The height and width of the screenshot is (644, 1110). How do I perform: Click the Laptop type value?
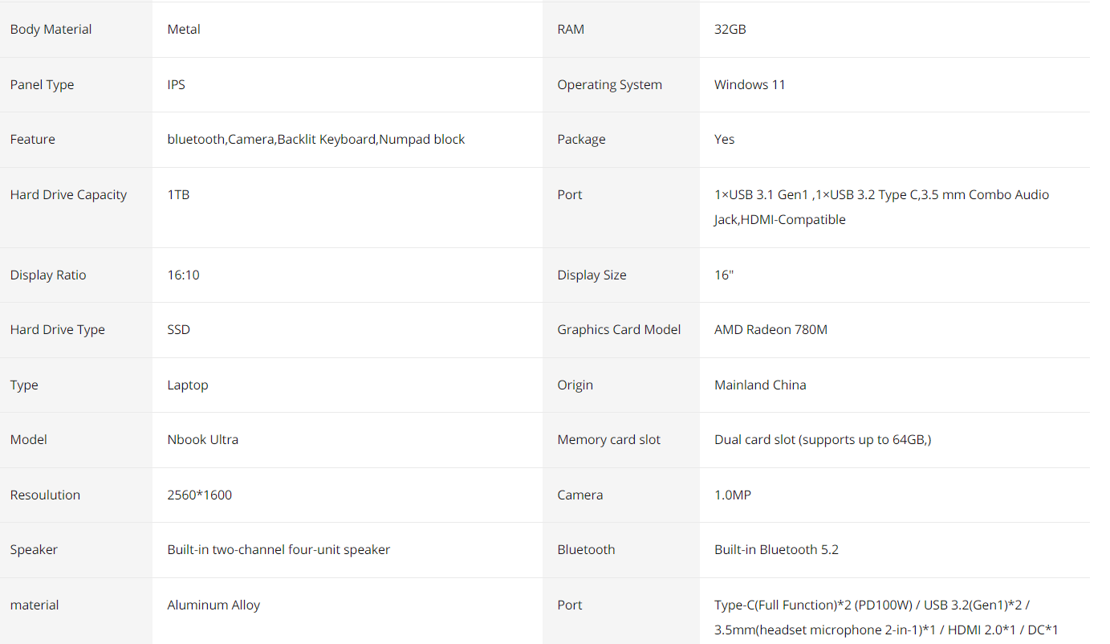click(x=187, y=385)
